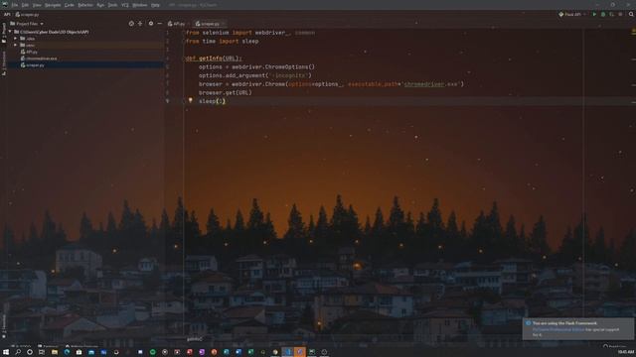Collapse the API project root folder
Viewport: 636px width, 357px height.
click(x=10, y=32)
